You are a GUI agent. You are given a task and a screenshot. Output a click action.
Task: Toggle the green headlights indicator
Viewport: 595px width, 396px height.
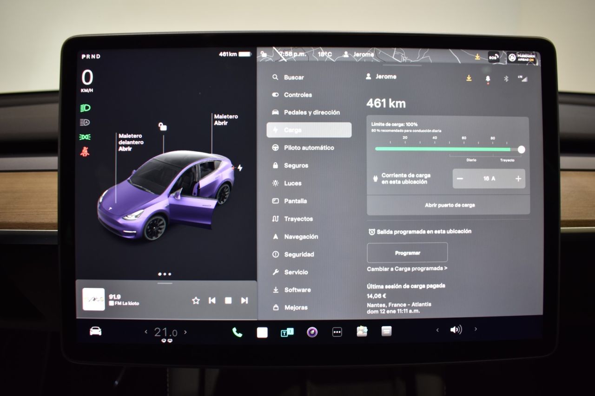[x=85, y=108]
